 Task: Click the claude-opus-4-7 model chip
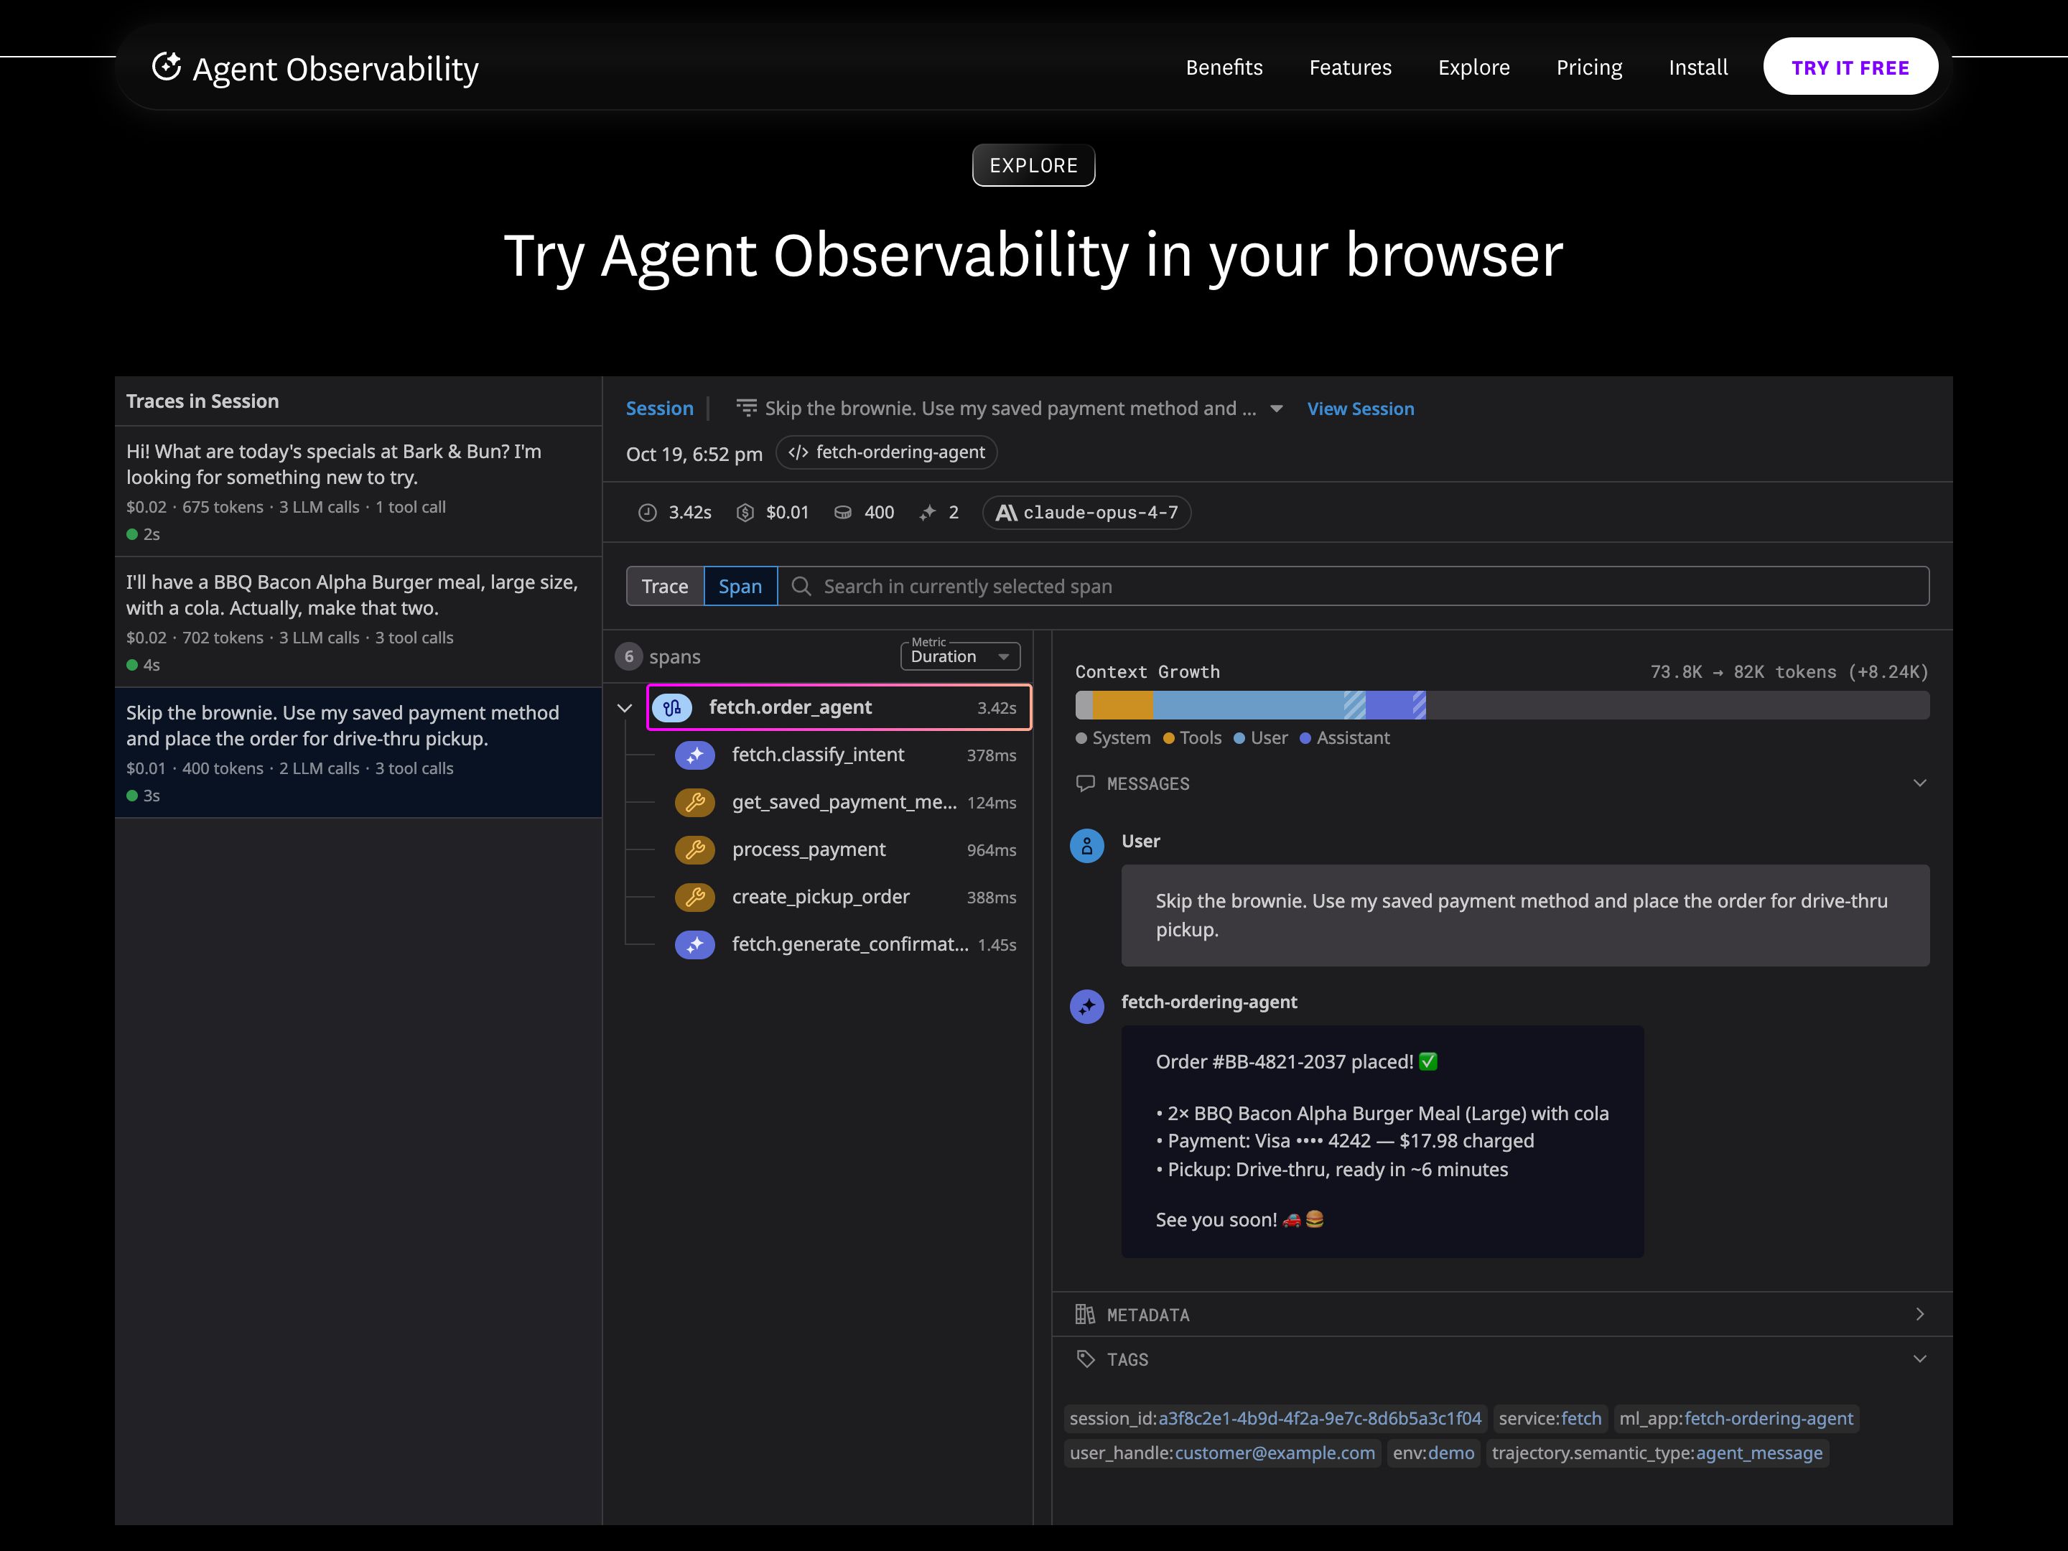coord(1086,512)
